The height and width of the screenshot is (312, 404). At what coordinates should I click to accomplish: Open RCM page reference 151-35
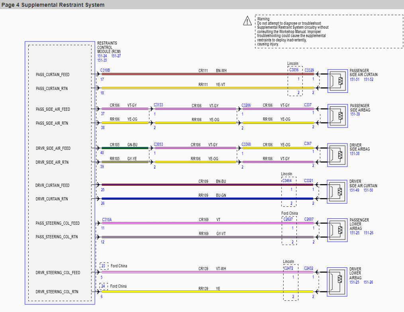point(102,60)
